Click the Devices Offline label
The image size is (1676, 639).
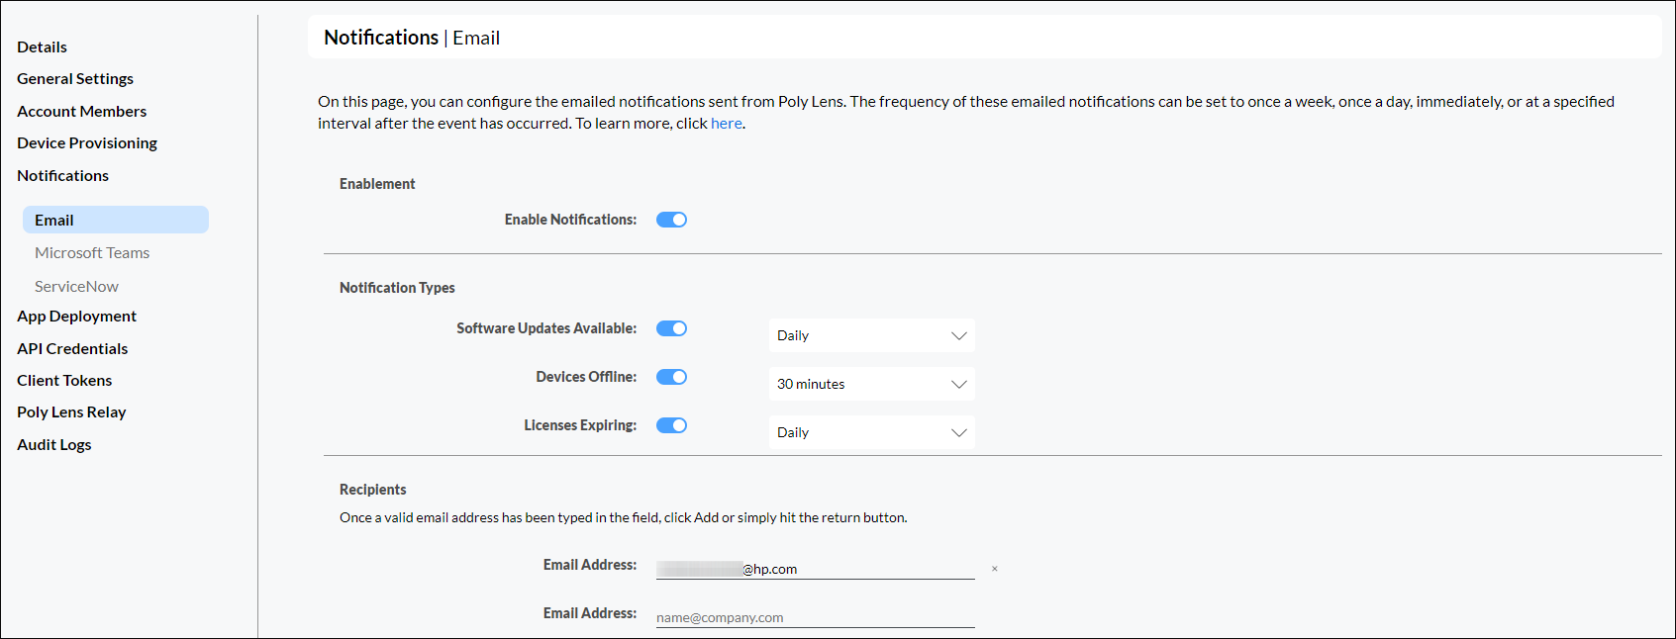coord(586,377)
